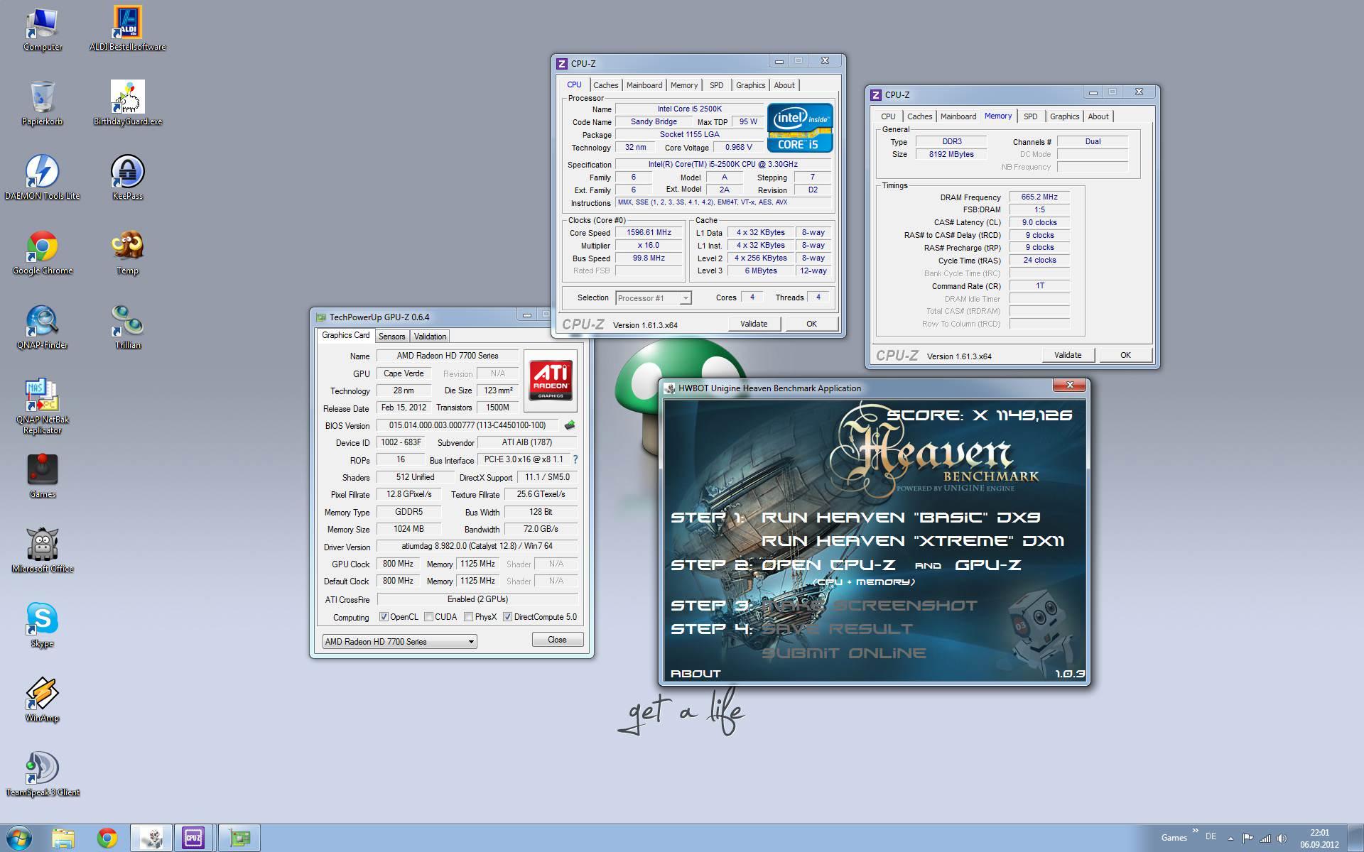Click OK in Memory CPU-Z window
Viewport: 1364px width, 852px height.
click(x=1125, y=355)
